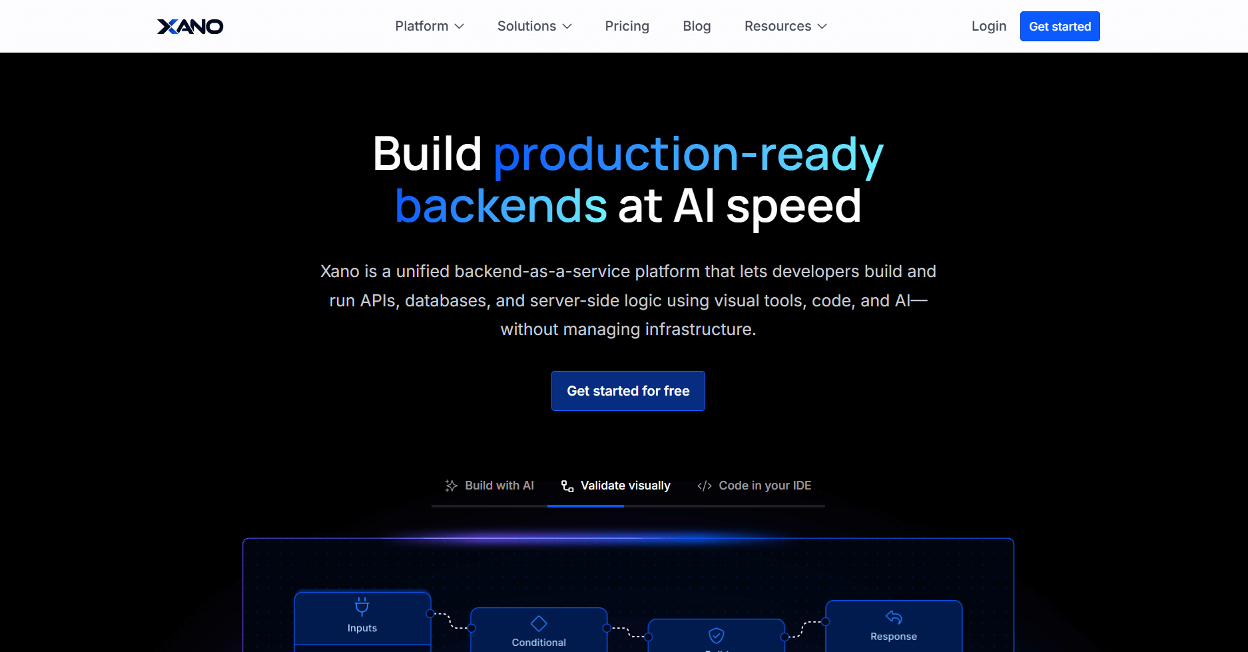Open the Blog link
The image size is (1248, 652).
(x=697, y=26)
